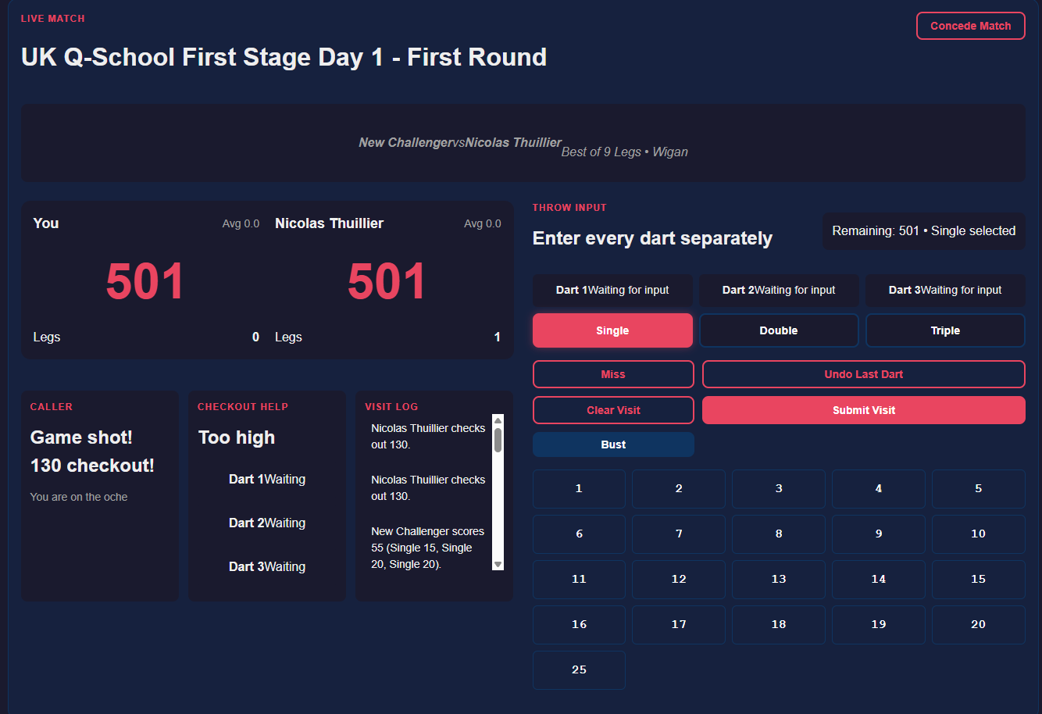This screenshot has height=714, width=1042.
Task: Record a Miss for this dart
Action: [x=613, y=374]
